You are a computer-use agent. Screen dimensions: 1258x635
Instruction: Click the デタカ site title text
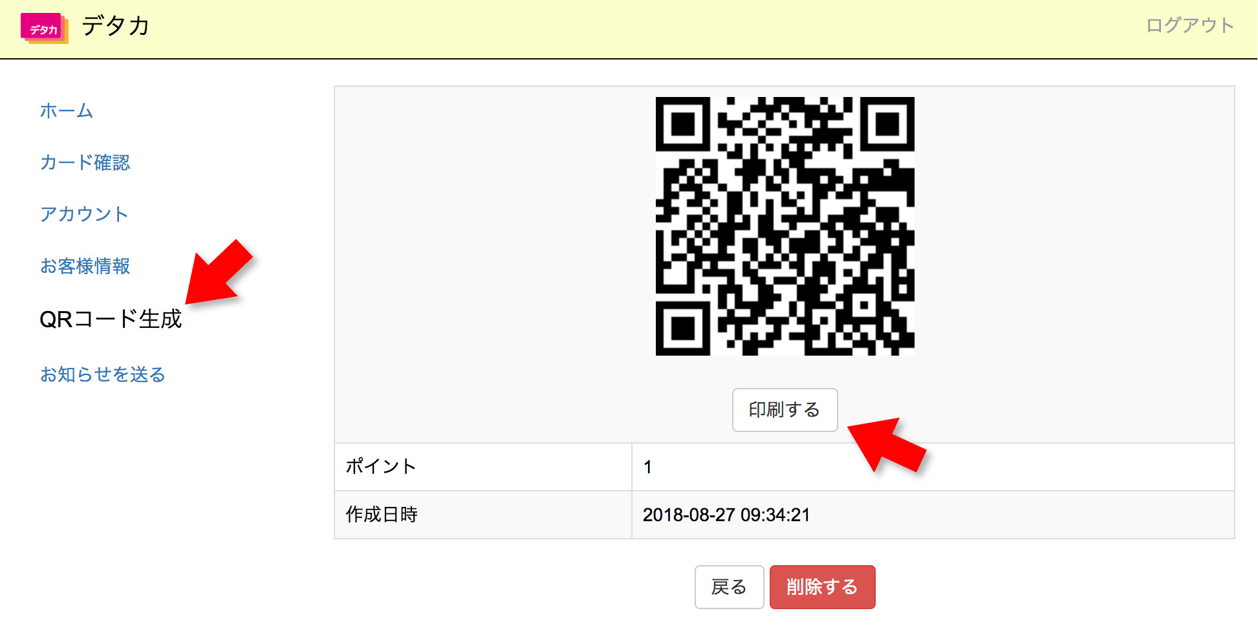[115, 26]
